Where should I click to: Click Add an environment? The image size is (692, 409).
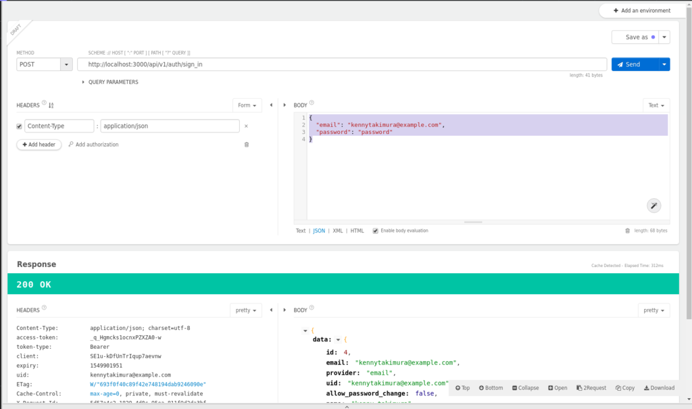(642, 11)
